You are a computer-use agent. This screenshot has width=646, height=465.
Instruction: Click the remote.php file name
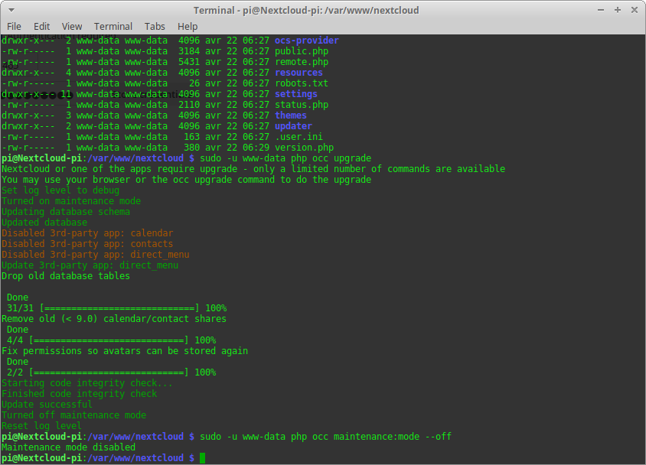point(302,62)
